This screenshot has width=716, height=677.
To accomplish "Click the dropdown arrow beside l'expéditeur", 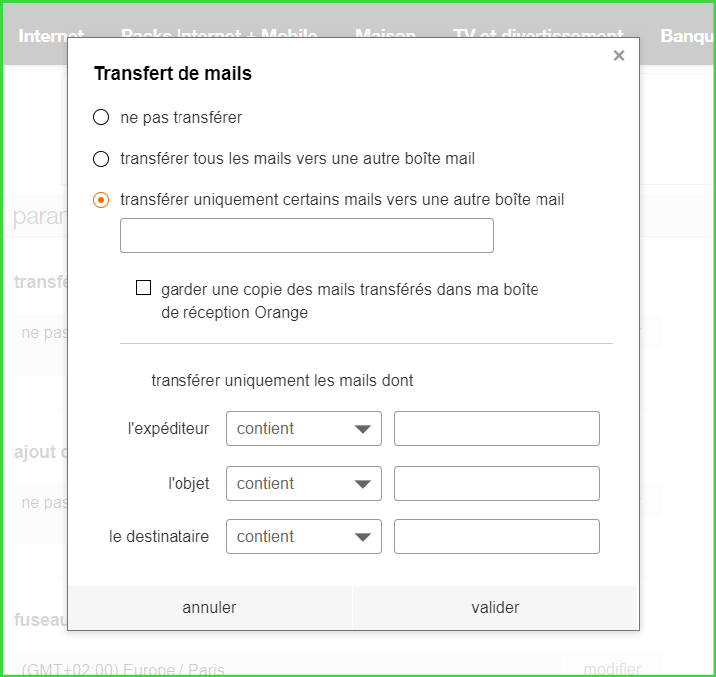I will (x=362, y=430).
